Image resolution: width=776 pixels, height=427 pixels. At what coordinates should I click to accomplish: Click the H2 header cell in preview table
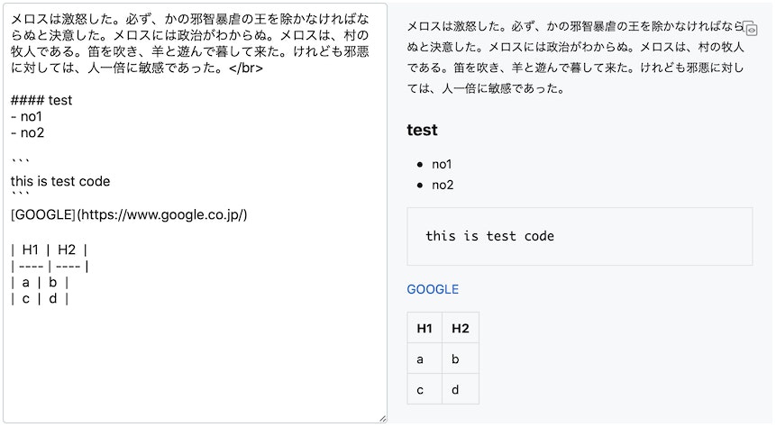click(461, 328)
